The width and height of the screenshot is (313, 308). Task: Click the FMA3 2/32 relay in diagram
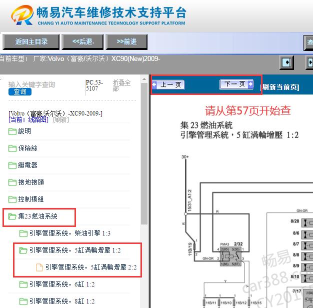(x=231, y=256)
